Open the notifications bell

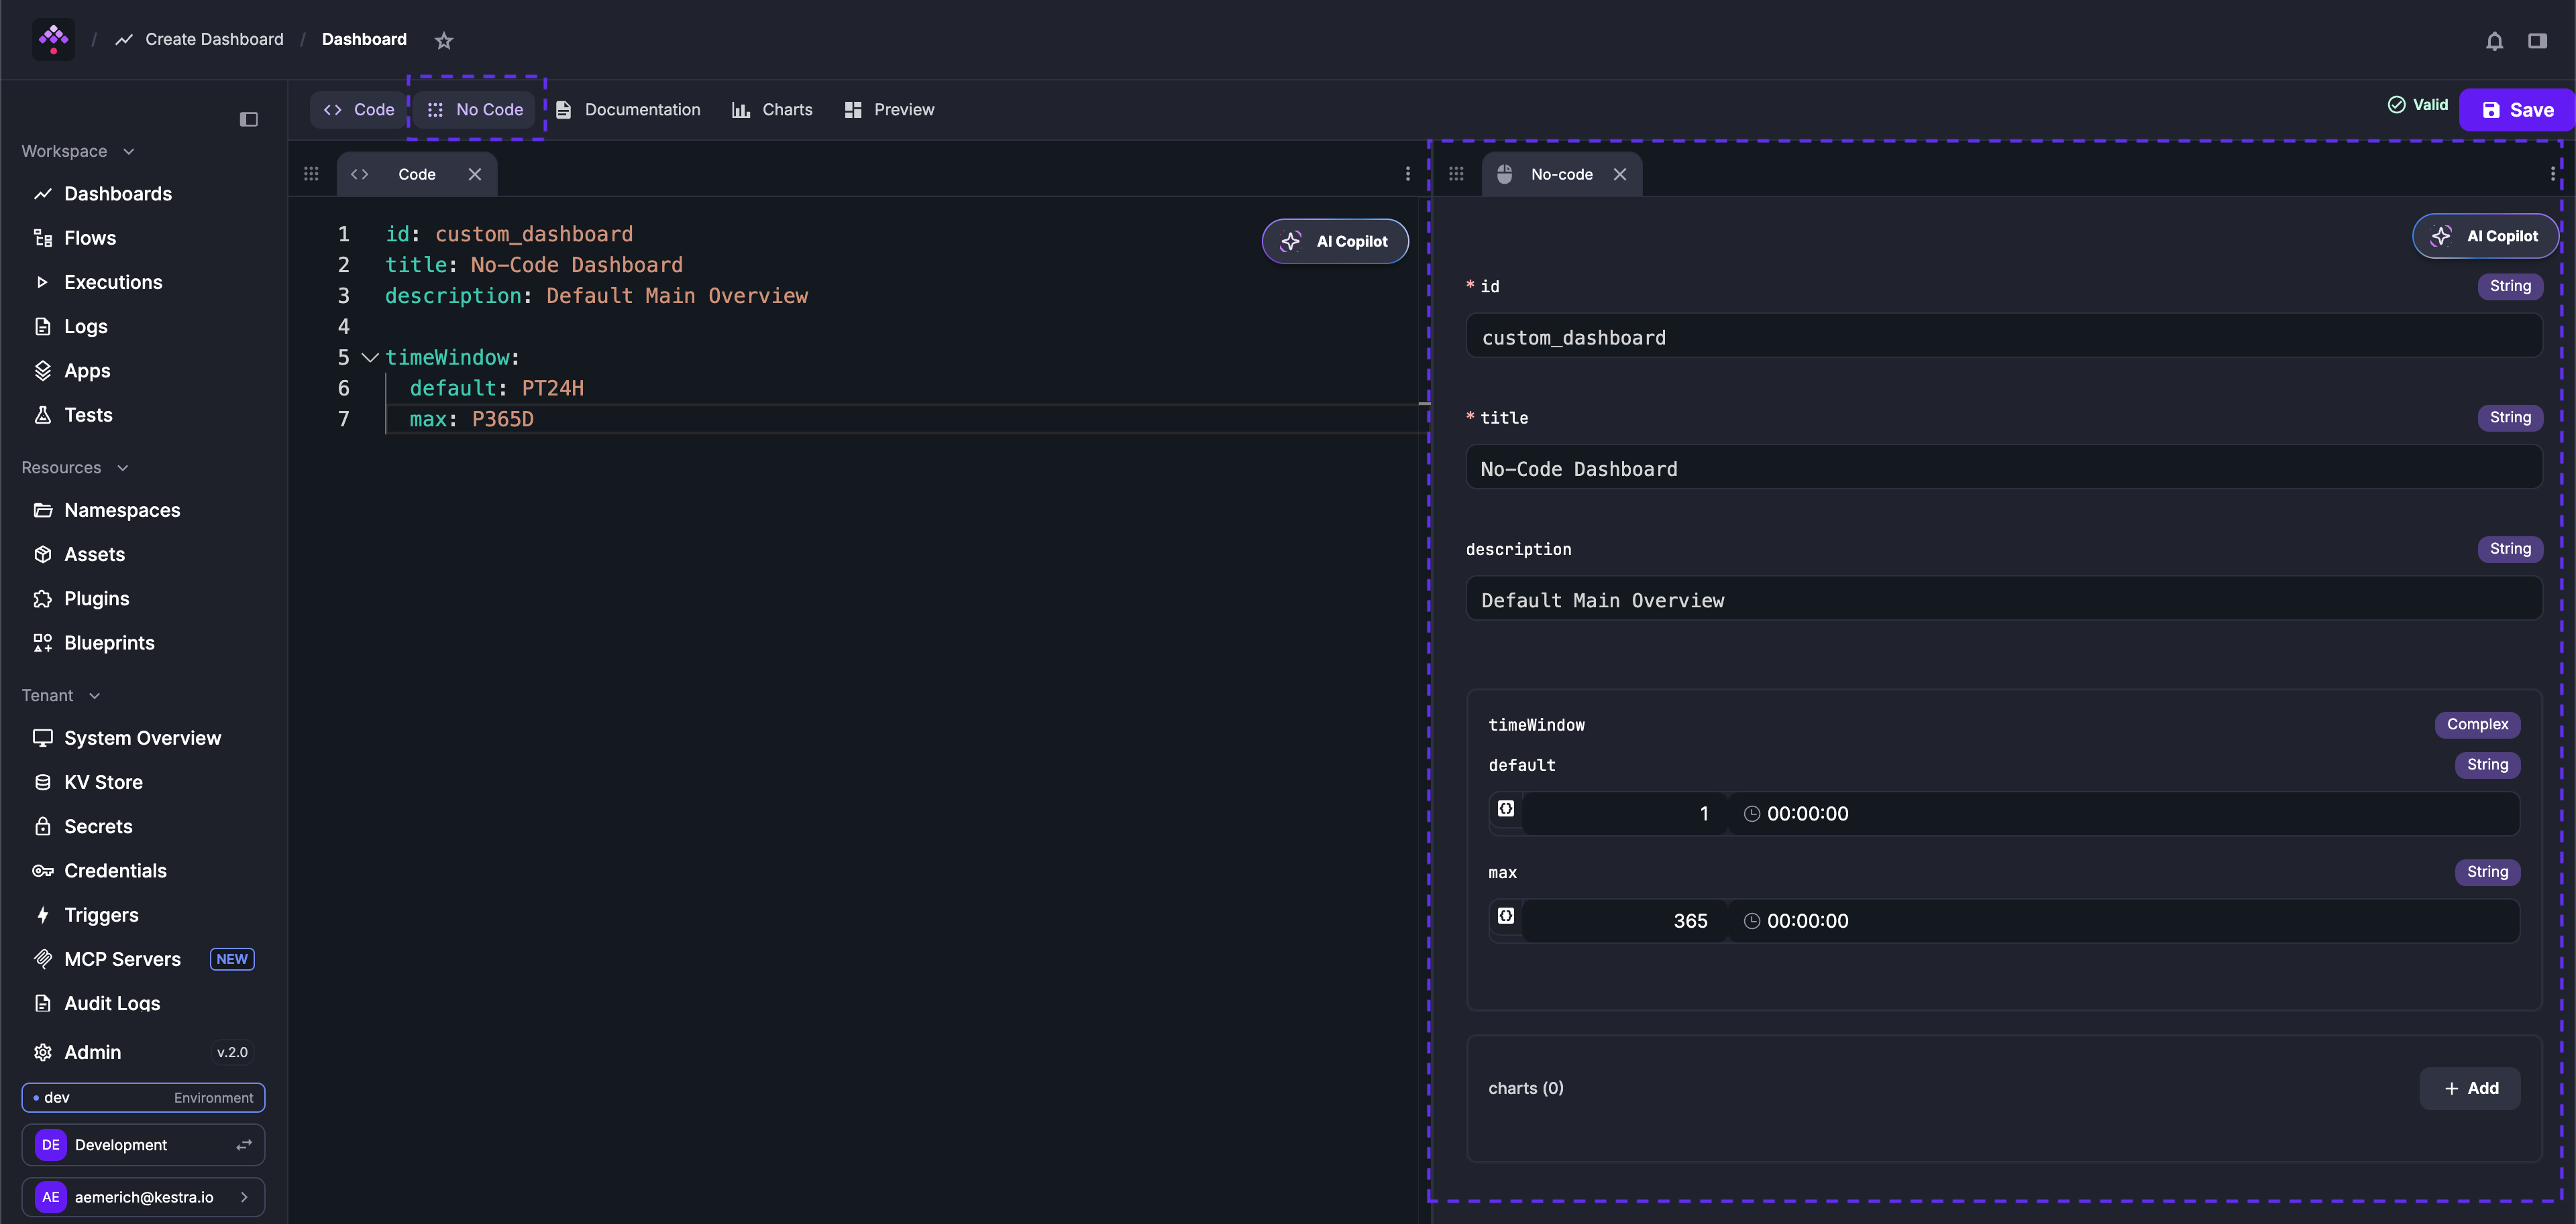tap(2494, 41)
